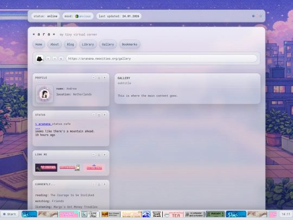Maximize the Status panel
The width and height of the screenshot is (293, 220).
coord(99,115)
